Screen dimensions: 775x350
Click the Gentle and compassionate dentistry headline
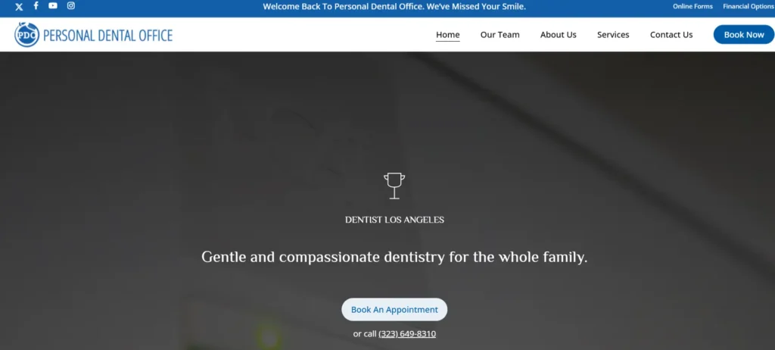pyautogui.click(x=394, y=257)
